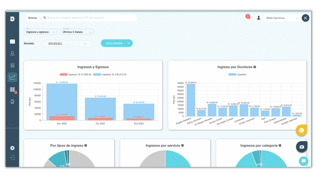Click the S/ 118,489.00 value label

[x=62, y=82]
